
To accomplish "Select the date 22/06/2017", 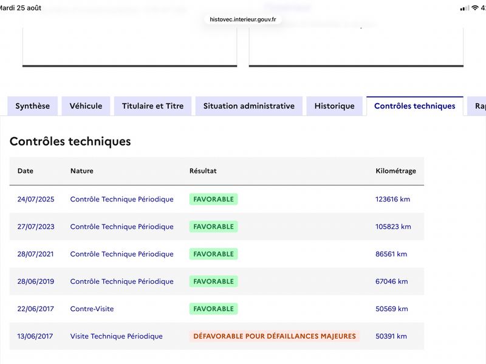I will 36,309.
